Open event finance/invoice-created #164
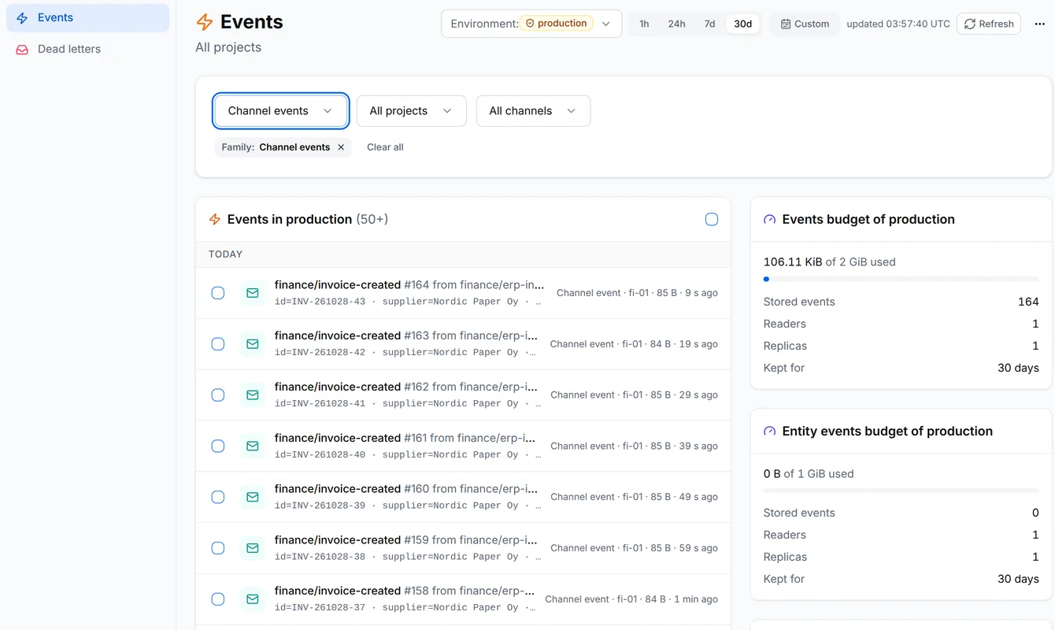The width and height of the screenshot is (1055, 630). [463, 293]
